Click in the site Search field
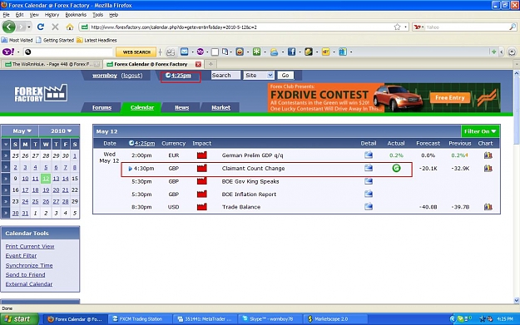Screen dimensions: 520x325 pos(225,75)
